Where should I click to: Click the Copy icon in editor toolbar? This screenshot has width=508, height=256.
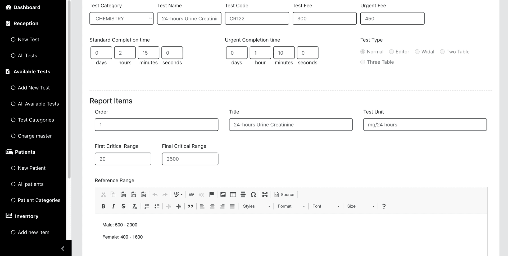113,195
